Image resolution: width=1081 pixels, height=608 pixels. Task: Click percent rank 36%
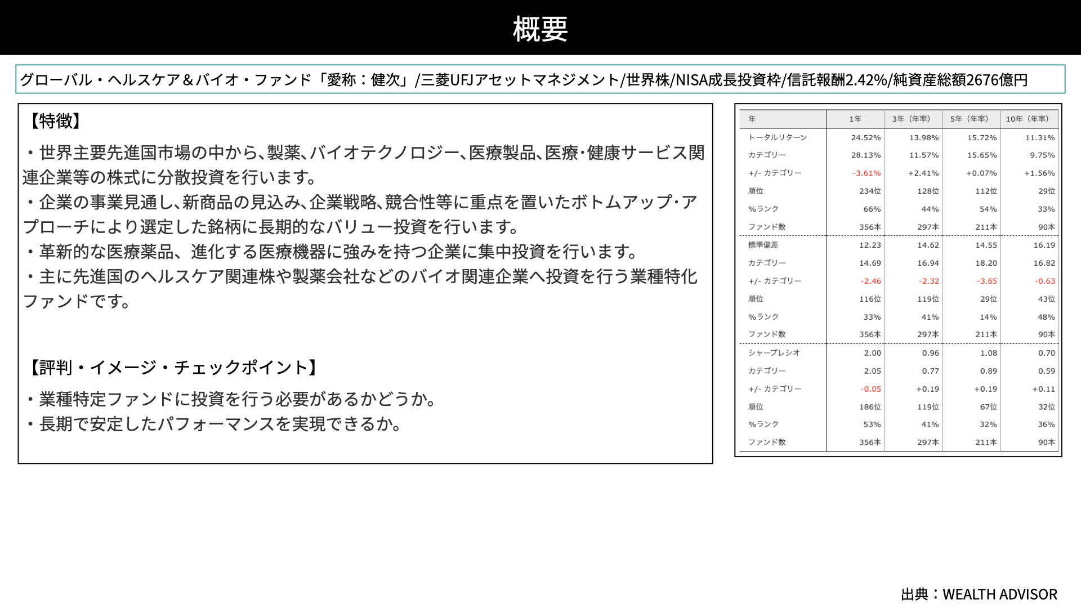tap(1046, 424)
